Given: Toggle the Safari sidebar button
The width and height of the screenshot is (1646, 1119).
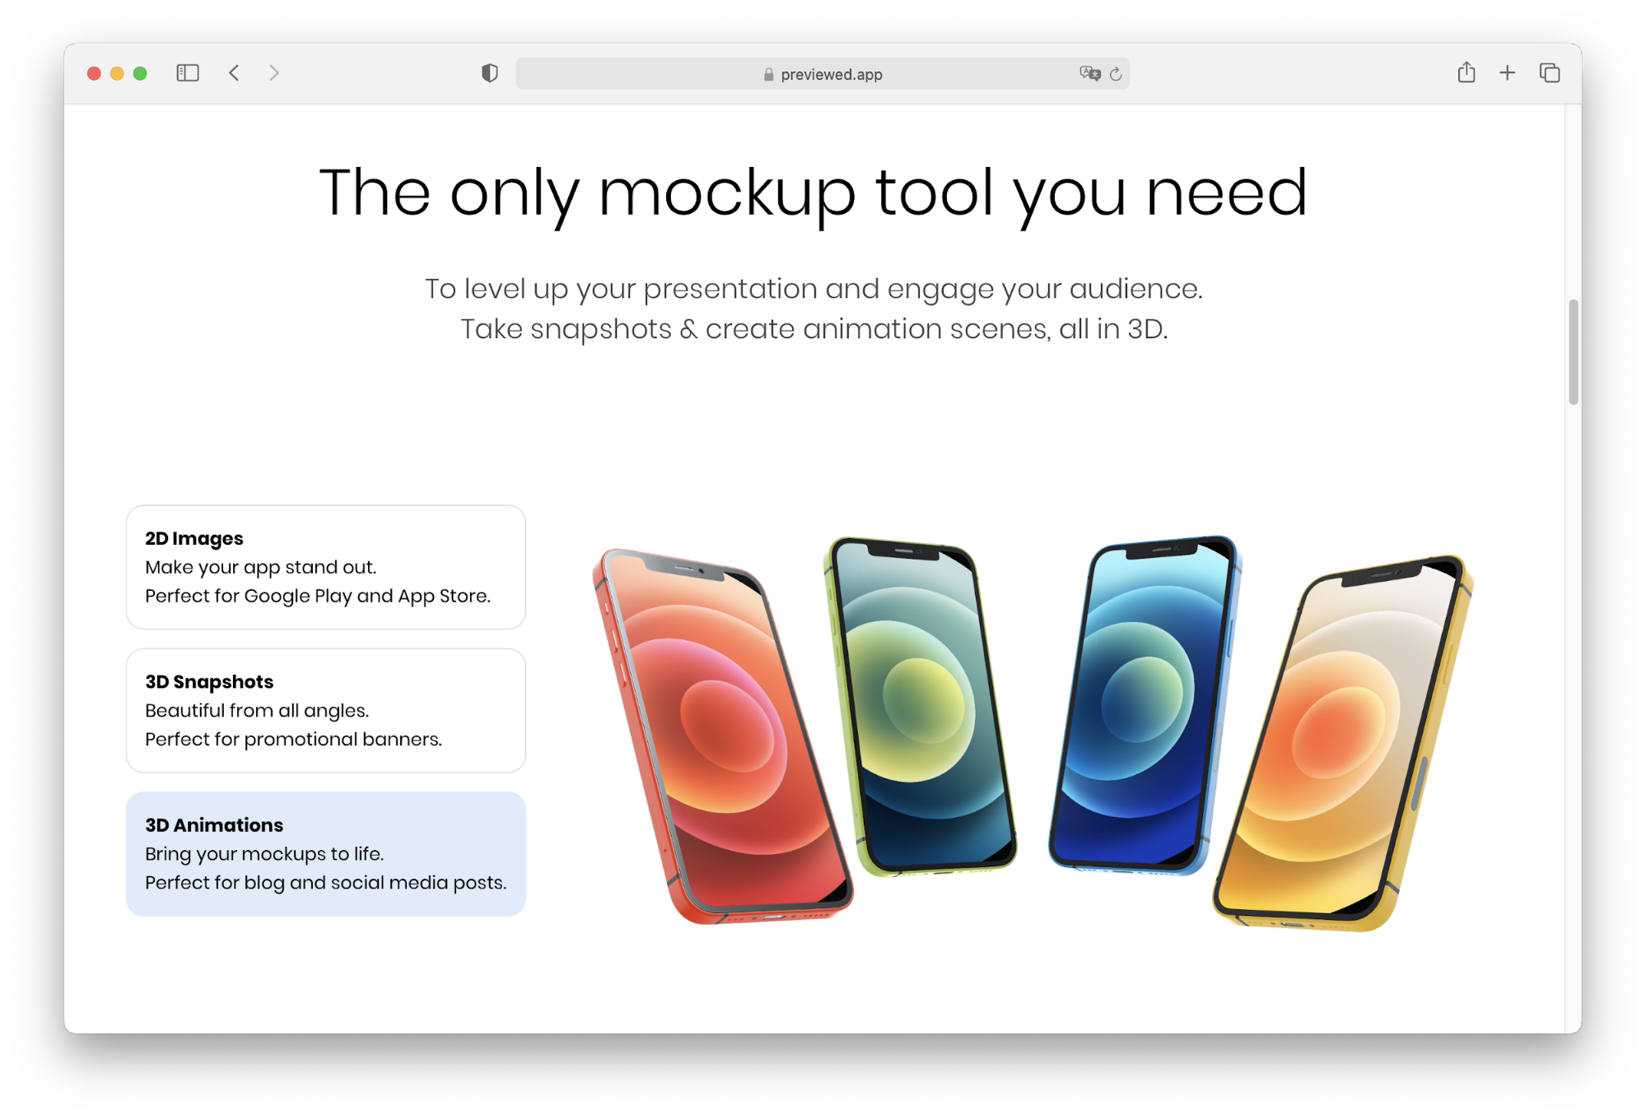Looking at the screenshot, I should (188, 73).
